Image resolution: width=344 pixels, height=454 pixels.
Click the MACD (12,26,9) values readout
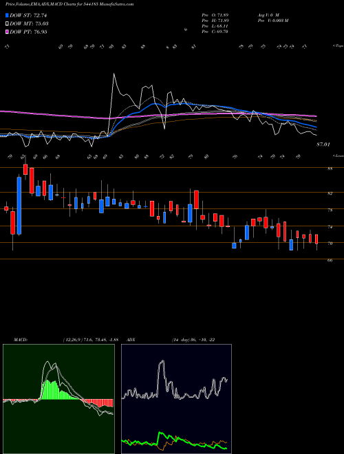tap(90, 340)
